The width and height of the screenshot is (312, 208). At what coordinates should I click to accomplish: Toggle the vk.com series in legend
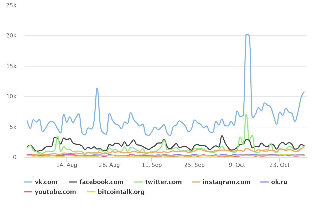coord(46,182)
